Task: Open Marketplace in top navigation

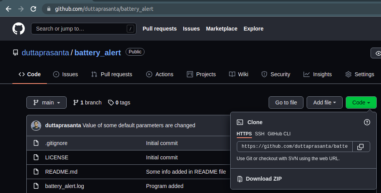Action: pyautogui.click(x=222, y=29)
